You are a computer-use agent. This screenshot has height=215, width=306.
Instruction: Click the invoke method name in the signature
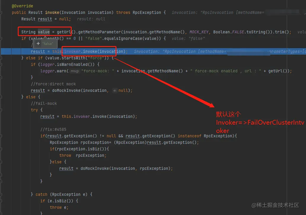[52, 12]
